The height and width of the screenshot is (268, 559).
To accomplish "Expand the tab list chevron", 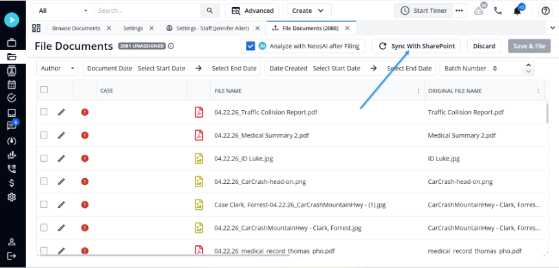I will pos(553,28).
